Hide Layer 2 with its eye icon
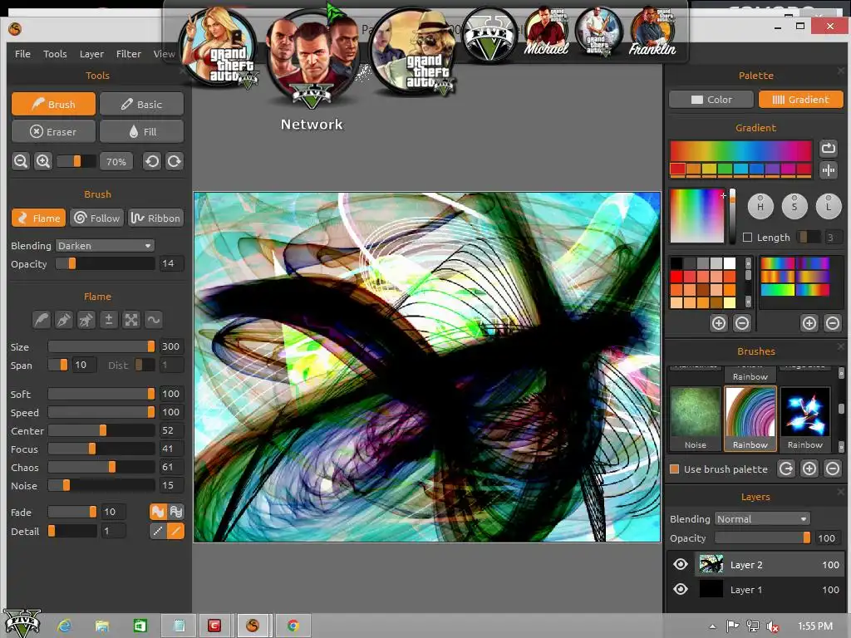The image size is (851, 638). pyautogui.click(x=681, y=564)
